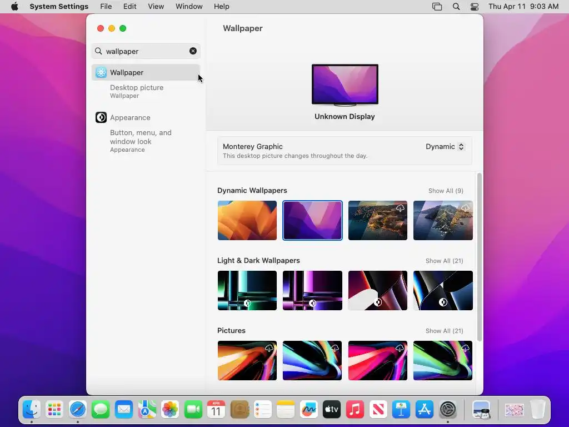This screenshot has width=569, height=427.
Task: Select Desktop picture search result
Action: click(x=137, y=91)
